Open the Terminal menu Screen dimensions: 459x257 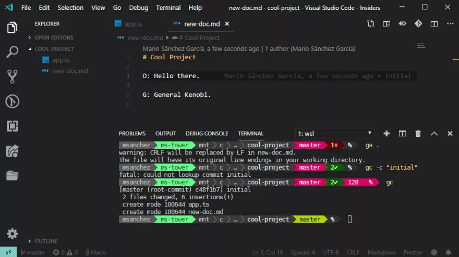coord(168,8)
